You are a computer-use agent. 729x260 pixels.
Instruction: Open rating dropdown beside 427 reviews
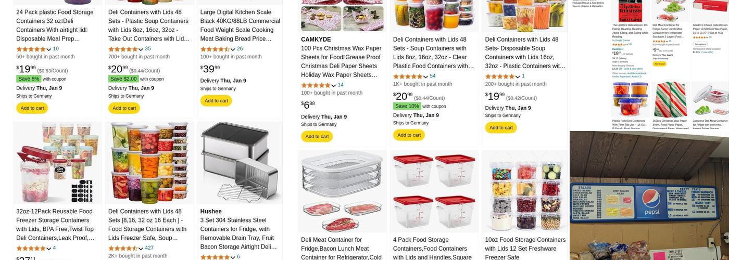pyautogui.click(x=141, y=249)
